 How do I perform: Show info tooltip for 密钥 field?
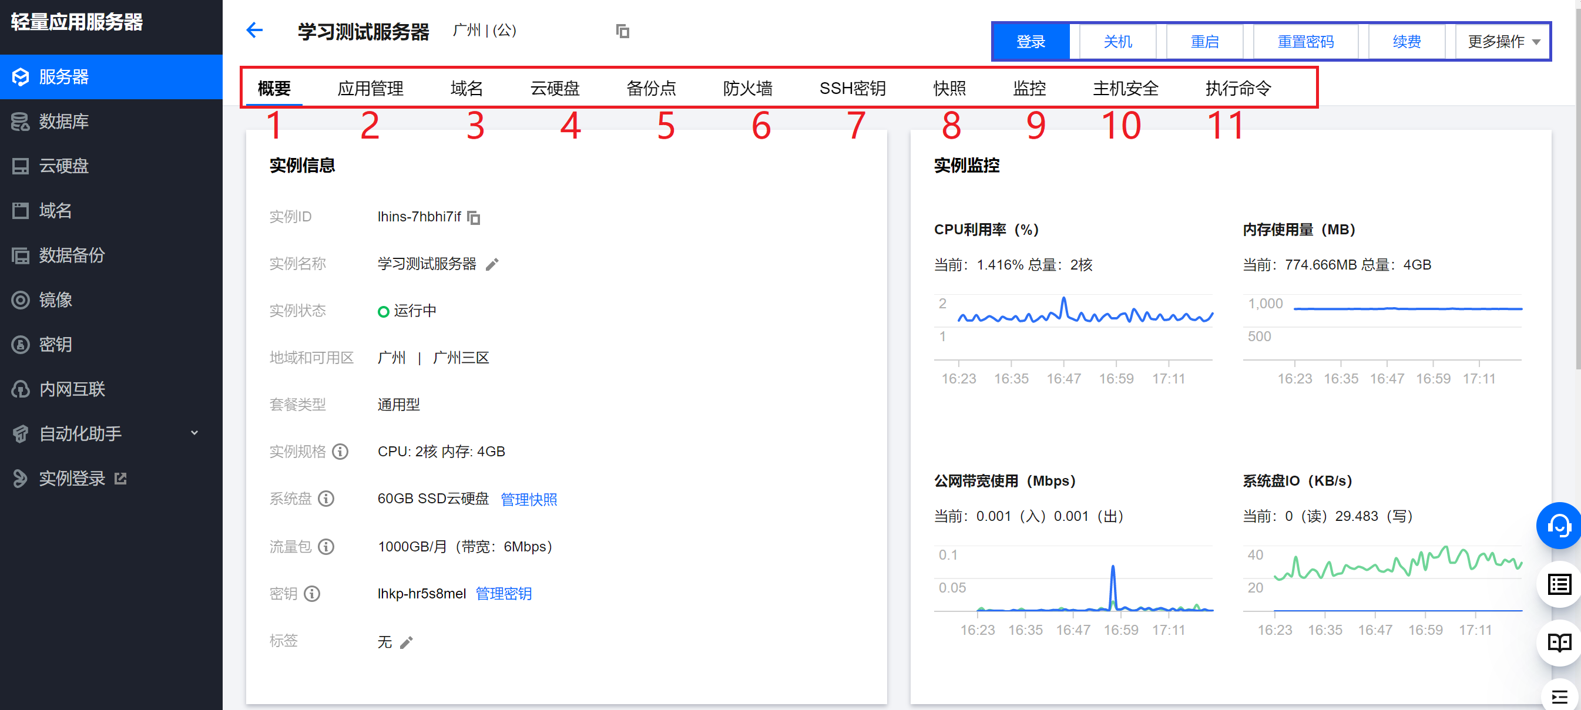pyautogui.click(x=312, y=593)
